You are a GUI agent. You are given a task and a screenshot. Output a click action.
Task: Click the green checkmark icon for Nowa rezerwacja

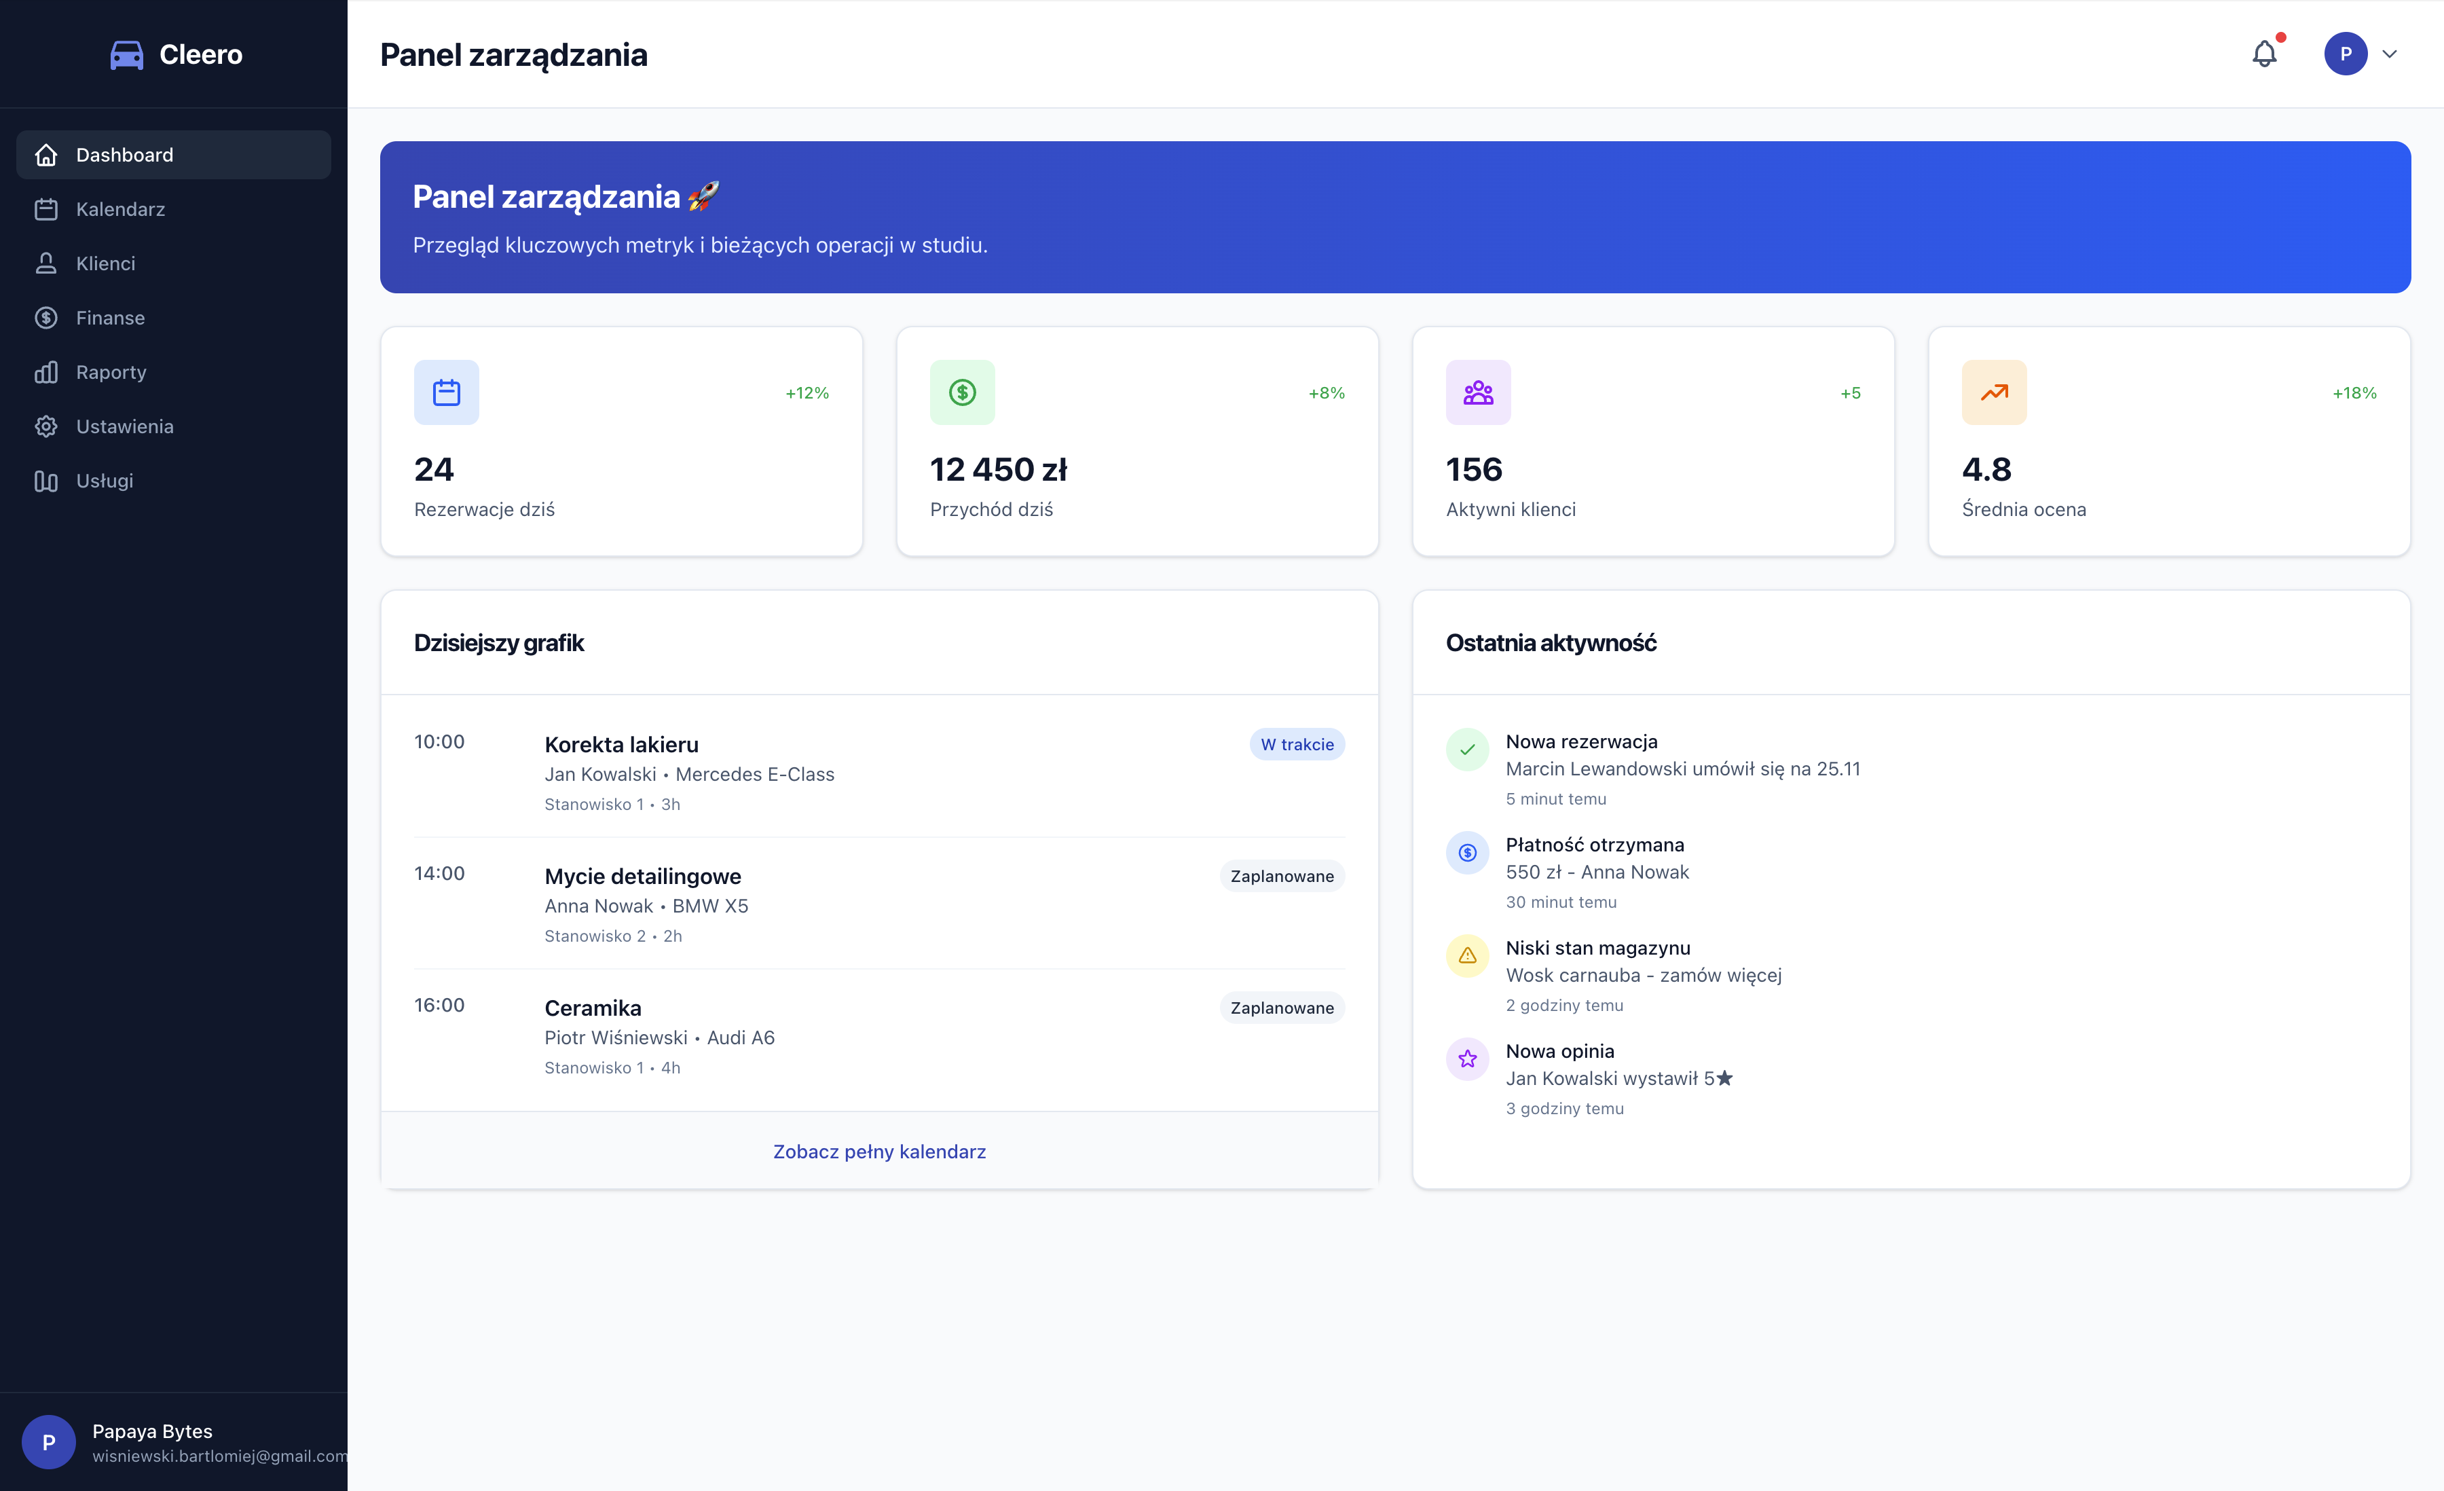pos(1467,750)
